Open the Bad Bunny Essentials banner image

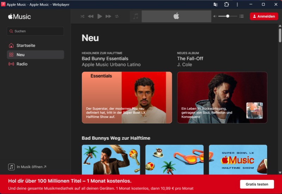tap(127, 98)
